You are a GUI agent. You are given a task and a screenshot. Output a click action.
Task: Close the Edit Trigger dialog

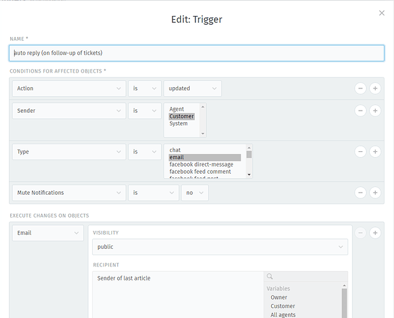[381, 13]
